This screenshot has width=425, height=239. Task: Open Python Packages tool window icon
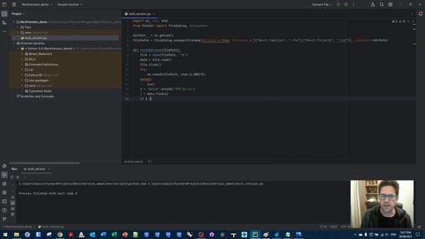pyautogui.click(x=5, y=184)
